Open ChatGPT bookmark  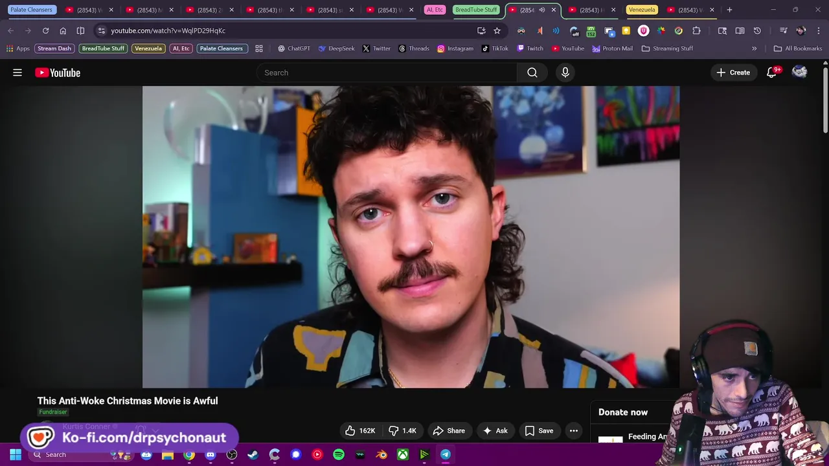click(x=294, y=49)
